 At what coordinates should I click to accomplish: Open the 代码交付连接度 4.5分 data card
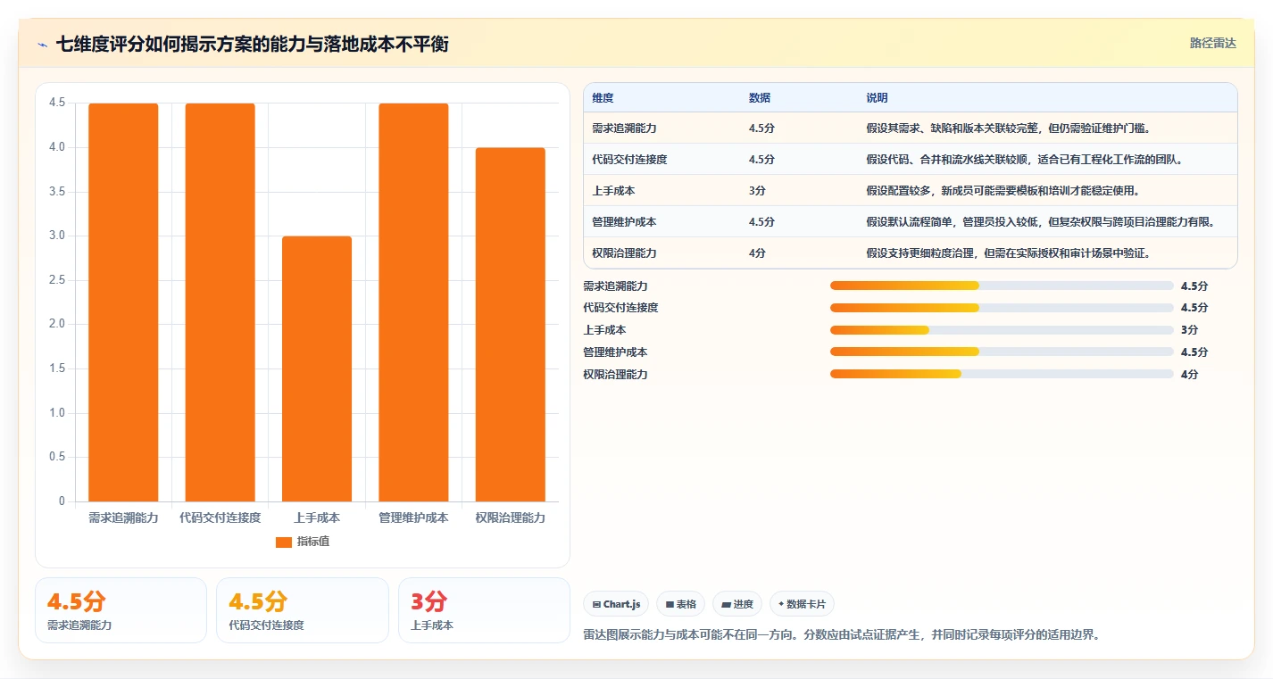pos(303,610)
